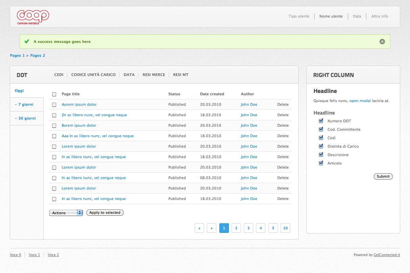This screenshot has width=410, height=273.
Task: Click the 08.03.2010 date cell
Action: [x=211, y=178]
